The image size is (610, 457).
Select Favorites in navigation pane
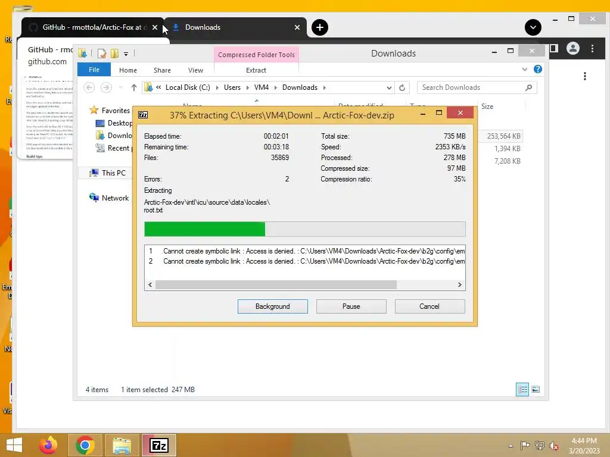[110, 110]
